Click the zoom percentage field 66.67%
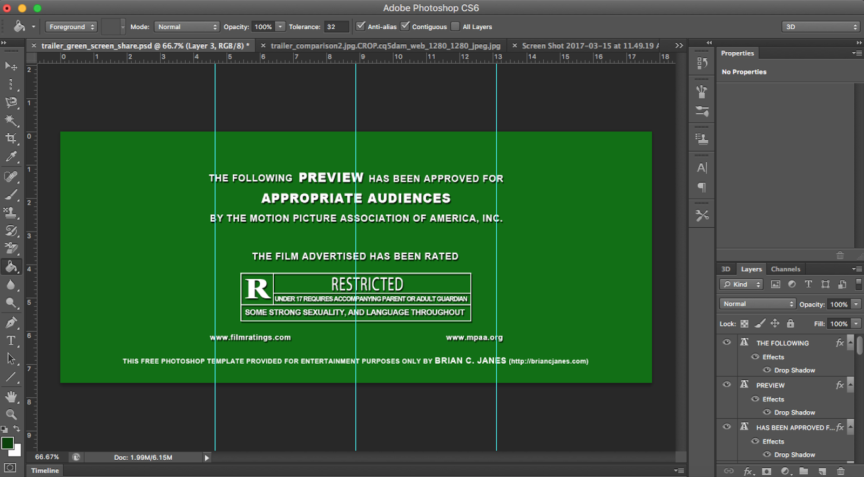864x477 pixels. click(x=47, y=457)
